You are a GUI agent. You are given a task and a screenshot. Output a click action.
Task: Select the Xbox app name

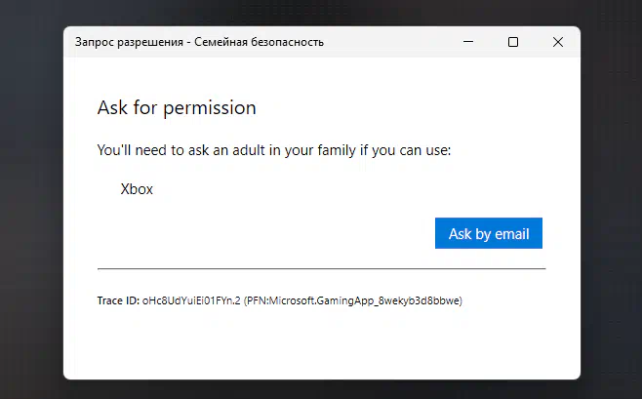coord(137,189)
